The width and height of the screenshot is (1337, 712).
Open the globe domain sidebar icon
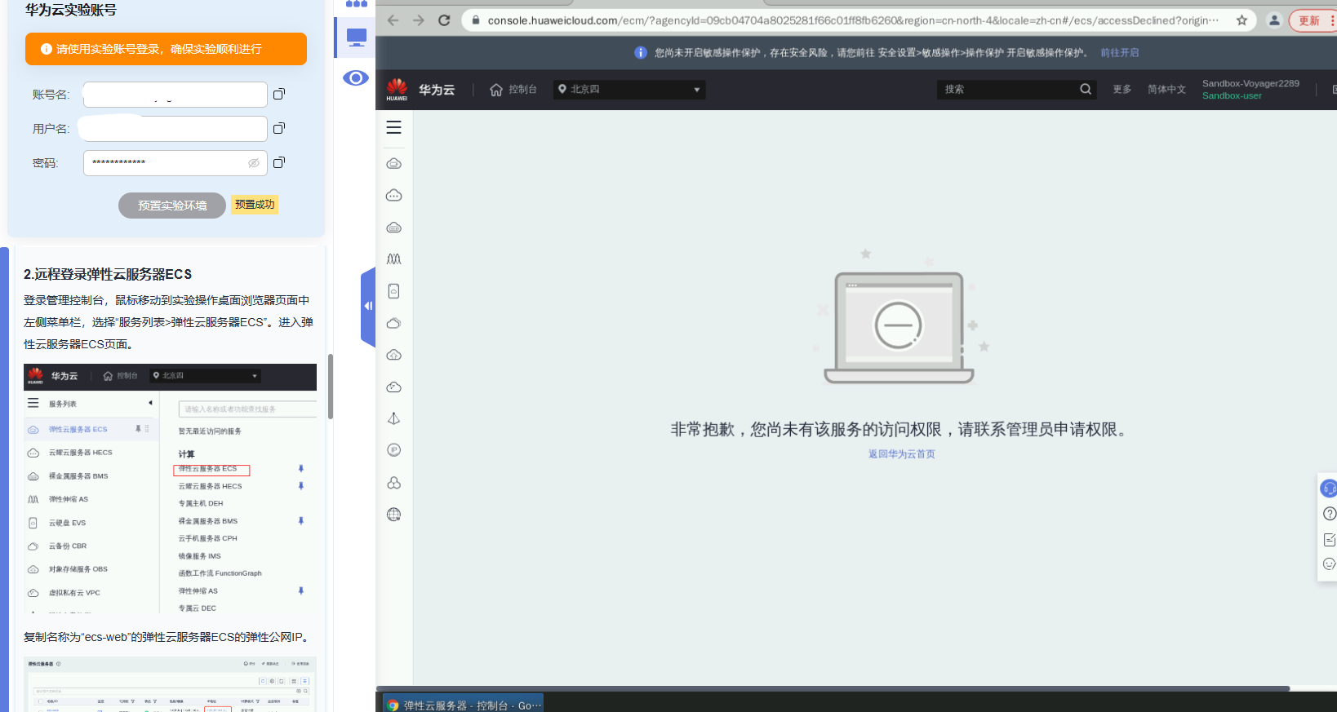point(393,515)
